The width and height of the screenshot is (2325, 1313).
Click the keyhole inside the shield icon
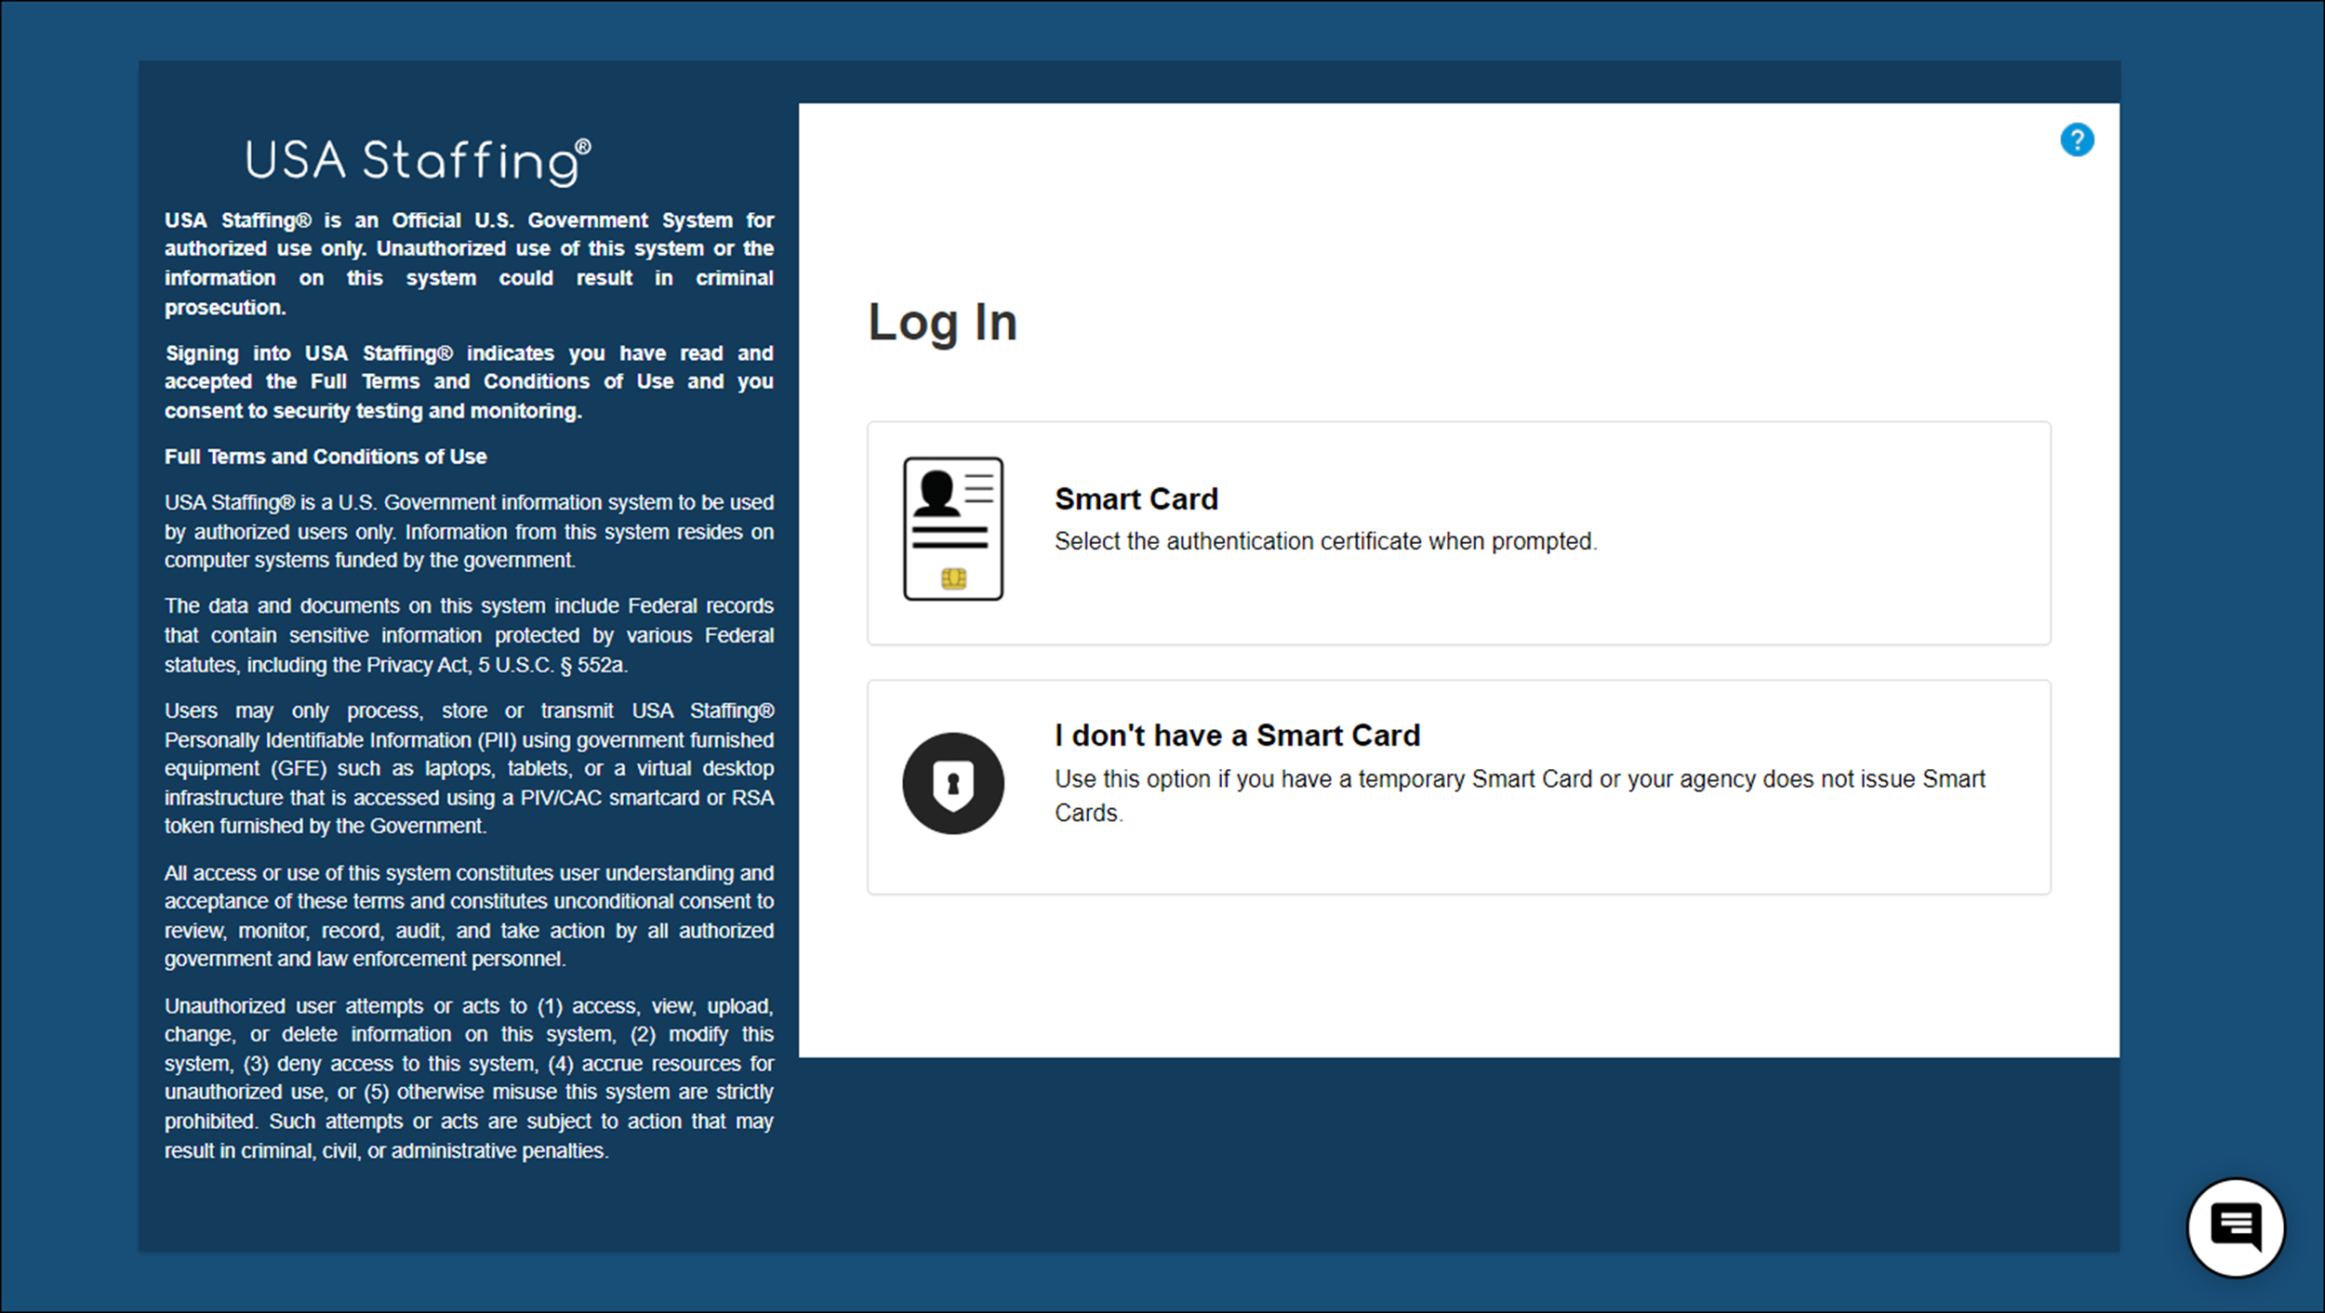coord(952,782)
